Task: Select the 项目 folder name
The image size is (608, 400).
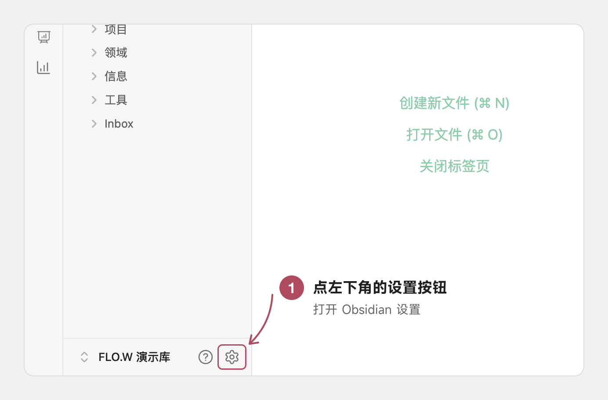Action: (116, 29)
